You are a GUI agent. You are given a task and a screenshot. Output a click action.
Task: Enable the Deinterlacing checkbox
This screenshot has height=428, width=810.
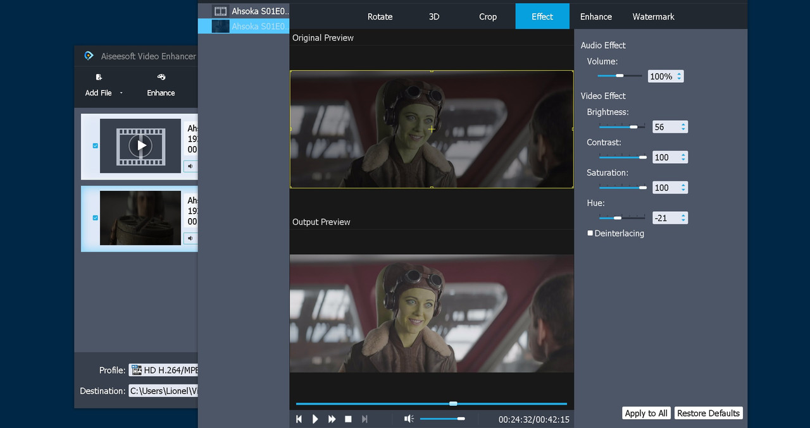(590, 233)
